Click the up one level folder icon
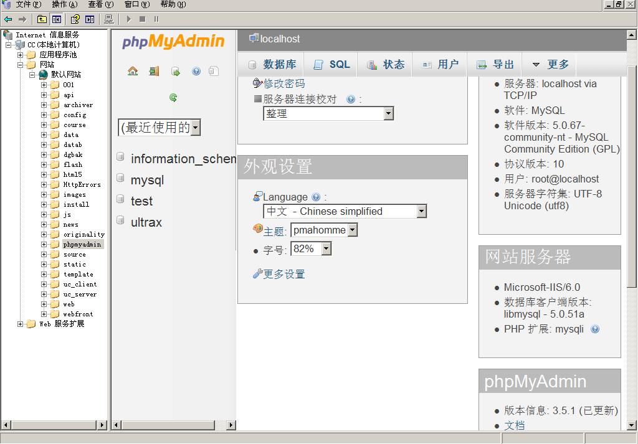Viewport: 638px width, 444px height. click(x=42, y=19)
